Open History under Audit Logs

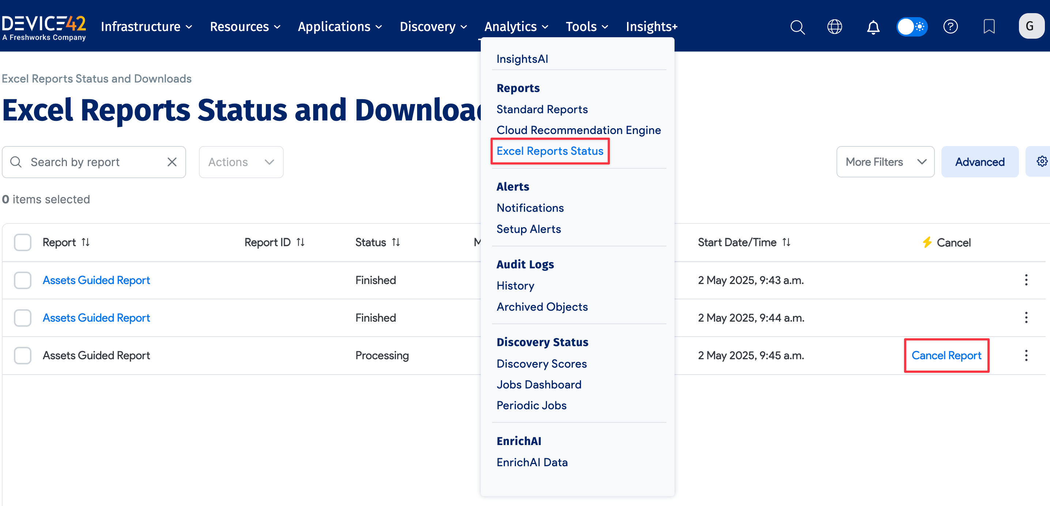(x=515, y=286)
